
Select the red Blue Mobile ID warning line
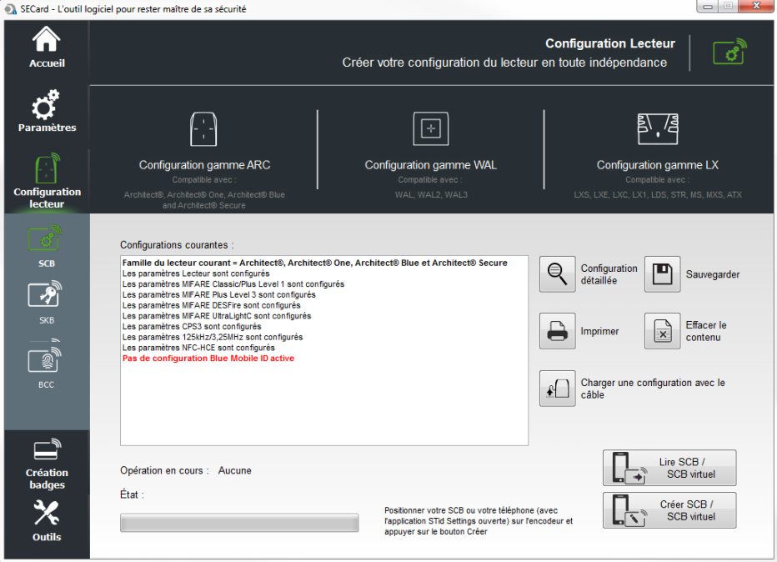(x=208, y=359)
